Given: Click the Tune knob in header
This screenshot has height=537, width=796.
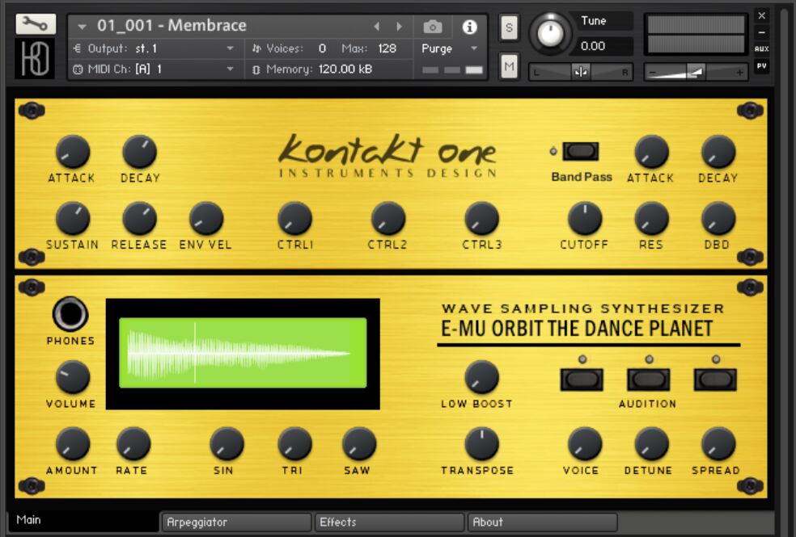Looking at the screenshot, I should tap(550, 33).
